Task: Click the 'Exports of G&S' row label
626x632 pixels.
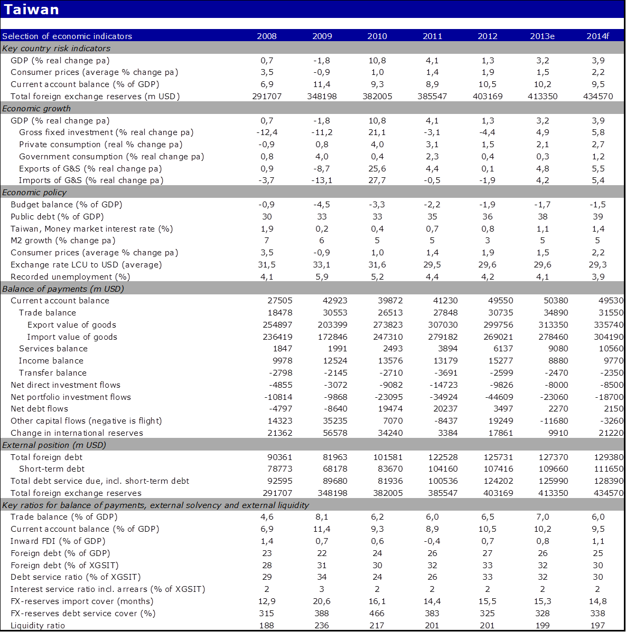Action: 90,168
